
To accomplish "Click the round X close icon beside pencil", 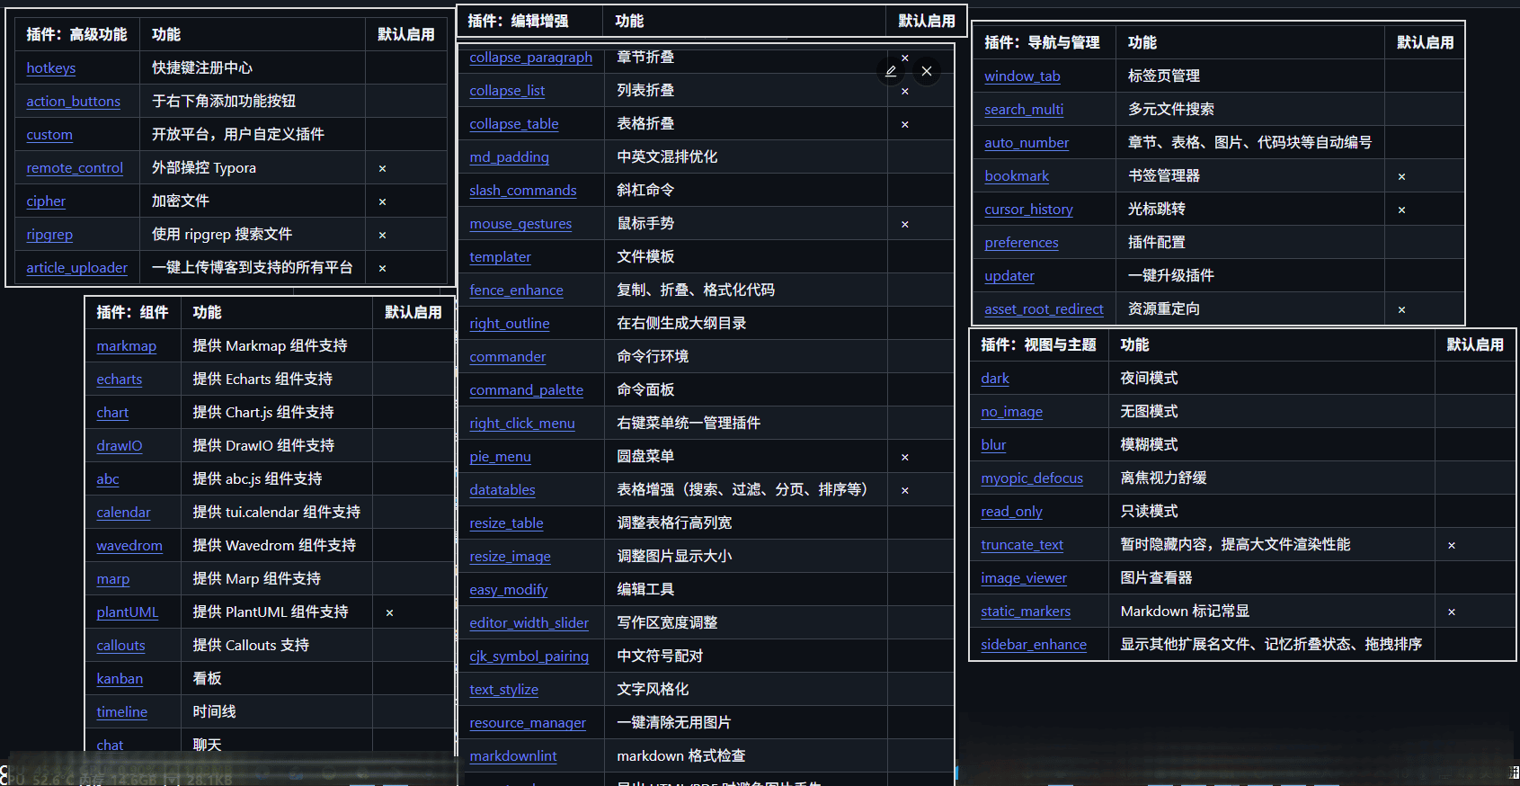I will click(926, 71).
